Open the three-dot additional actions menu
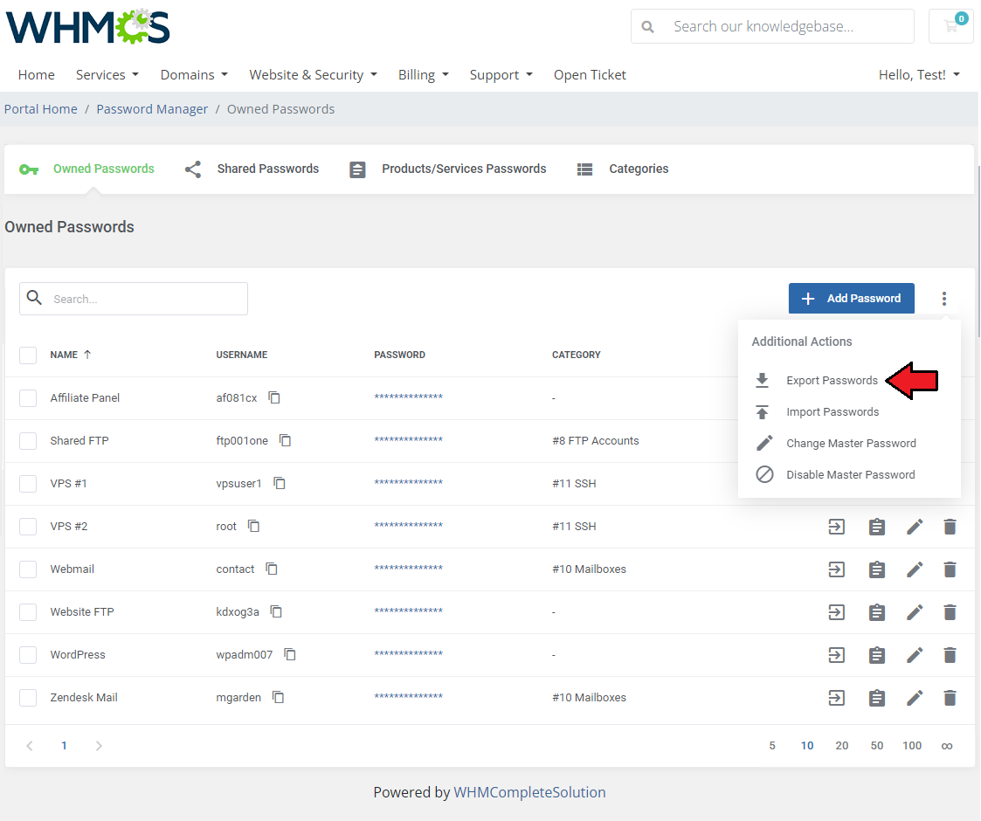Screen dimensions: 981x821 pos(944,299)
